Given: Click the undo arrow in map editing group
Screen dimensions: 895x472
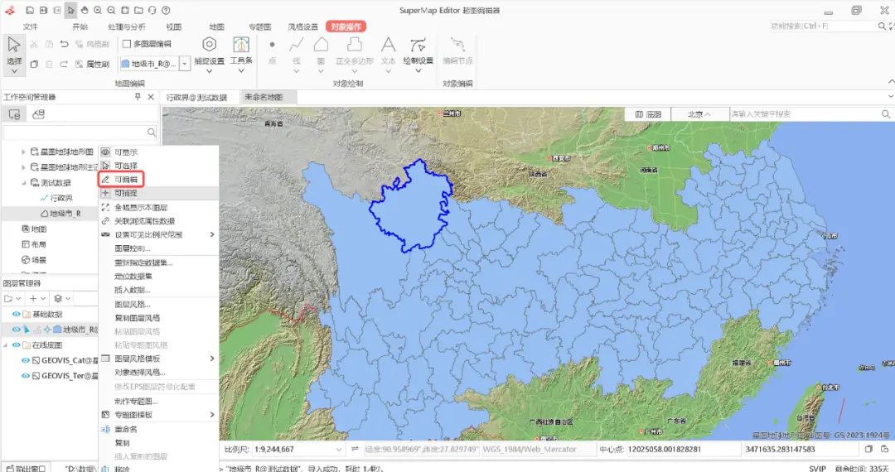Looking at the screenshot, I should 64,44.
